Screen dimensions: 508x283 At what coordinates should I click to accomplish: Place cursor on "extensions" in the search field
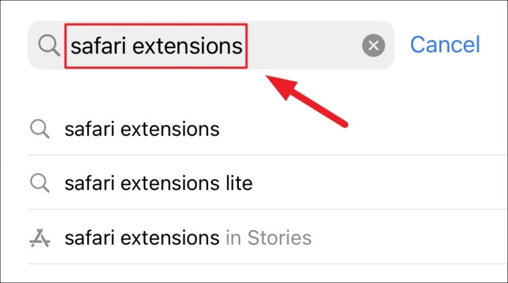[194, 45]
